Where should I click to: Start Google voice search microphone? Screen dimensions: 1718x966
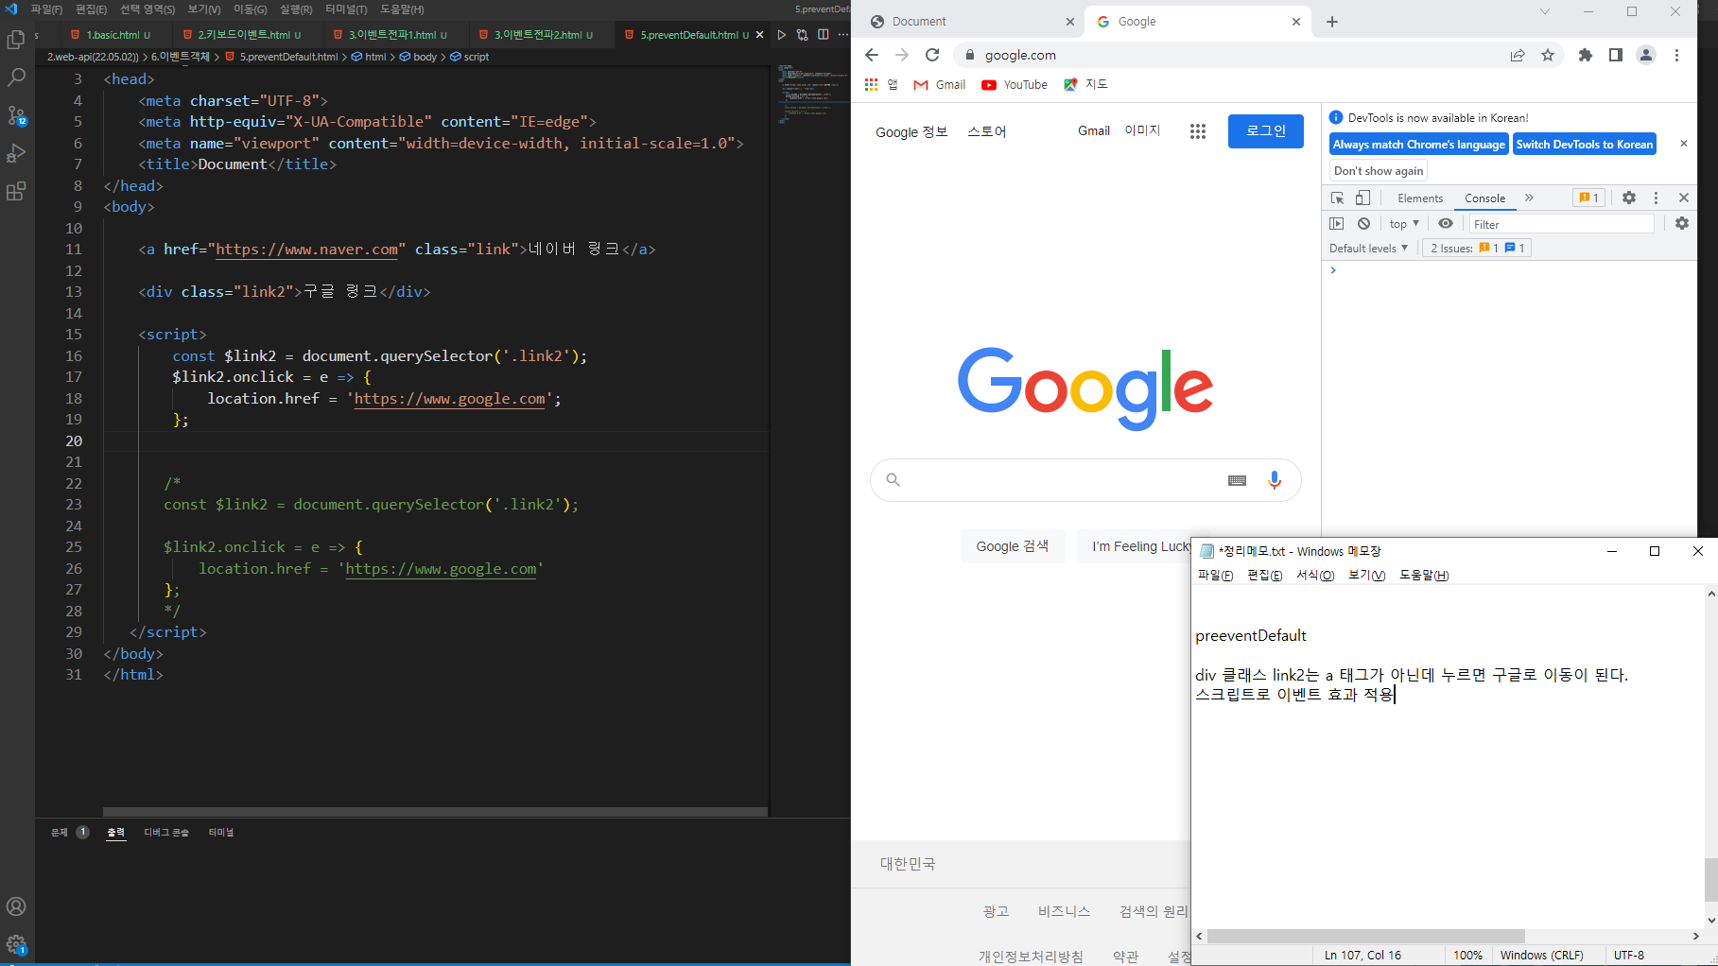[1275, 480]
